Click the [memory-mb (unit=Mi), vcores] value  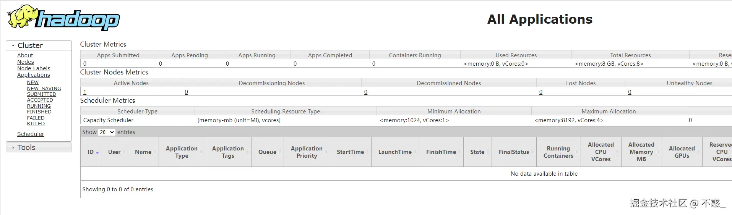(239, 120)
